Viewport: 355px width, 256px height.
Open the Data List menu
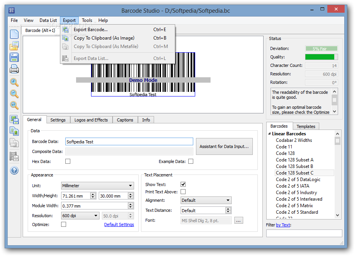point(48,20)
